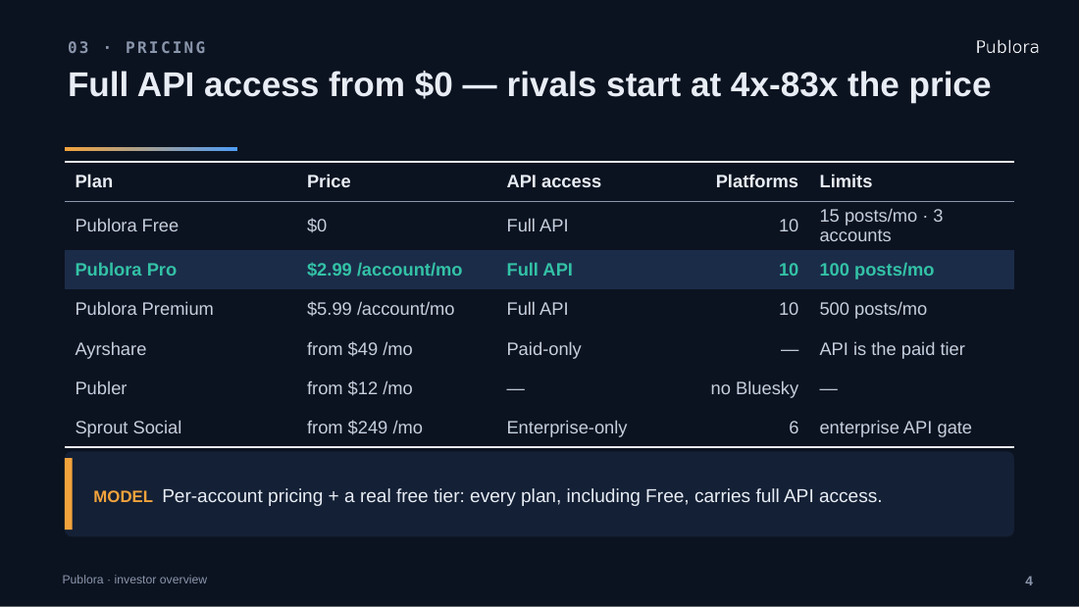
Task: Click the API access column header
Action: coord(553,181)
